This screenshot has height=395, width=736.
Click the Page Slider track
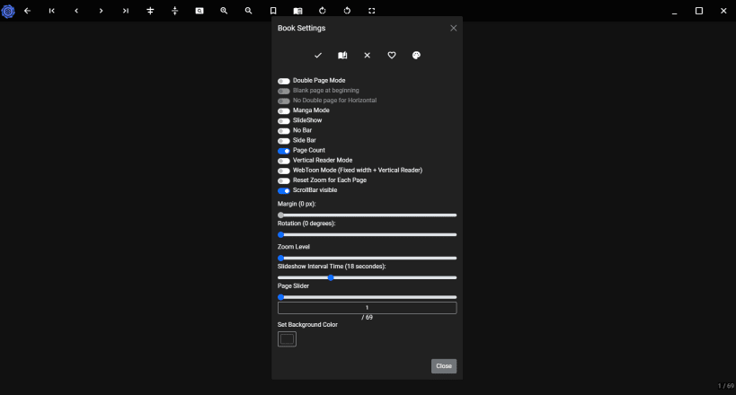click(x=367, y=297)
